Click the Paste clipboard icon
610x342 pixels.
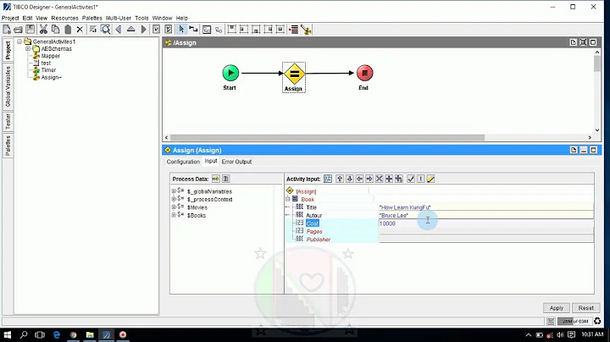tap(68, 29)
